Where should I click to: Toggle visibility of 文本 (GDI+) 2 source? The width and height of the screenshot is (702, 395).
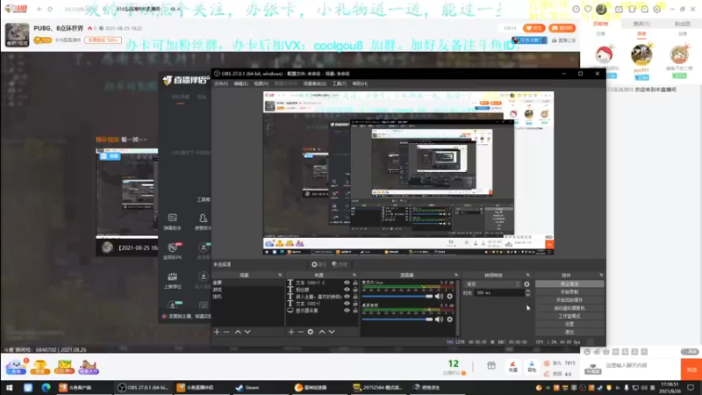(x=347, y=283)
